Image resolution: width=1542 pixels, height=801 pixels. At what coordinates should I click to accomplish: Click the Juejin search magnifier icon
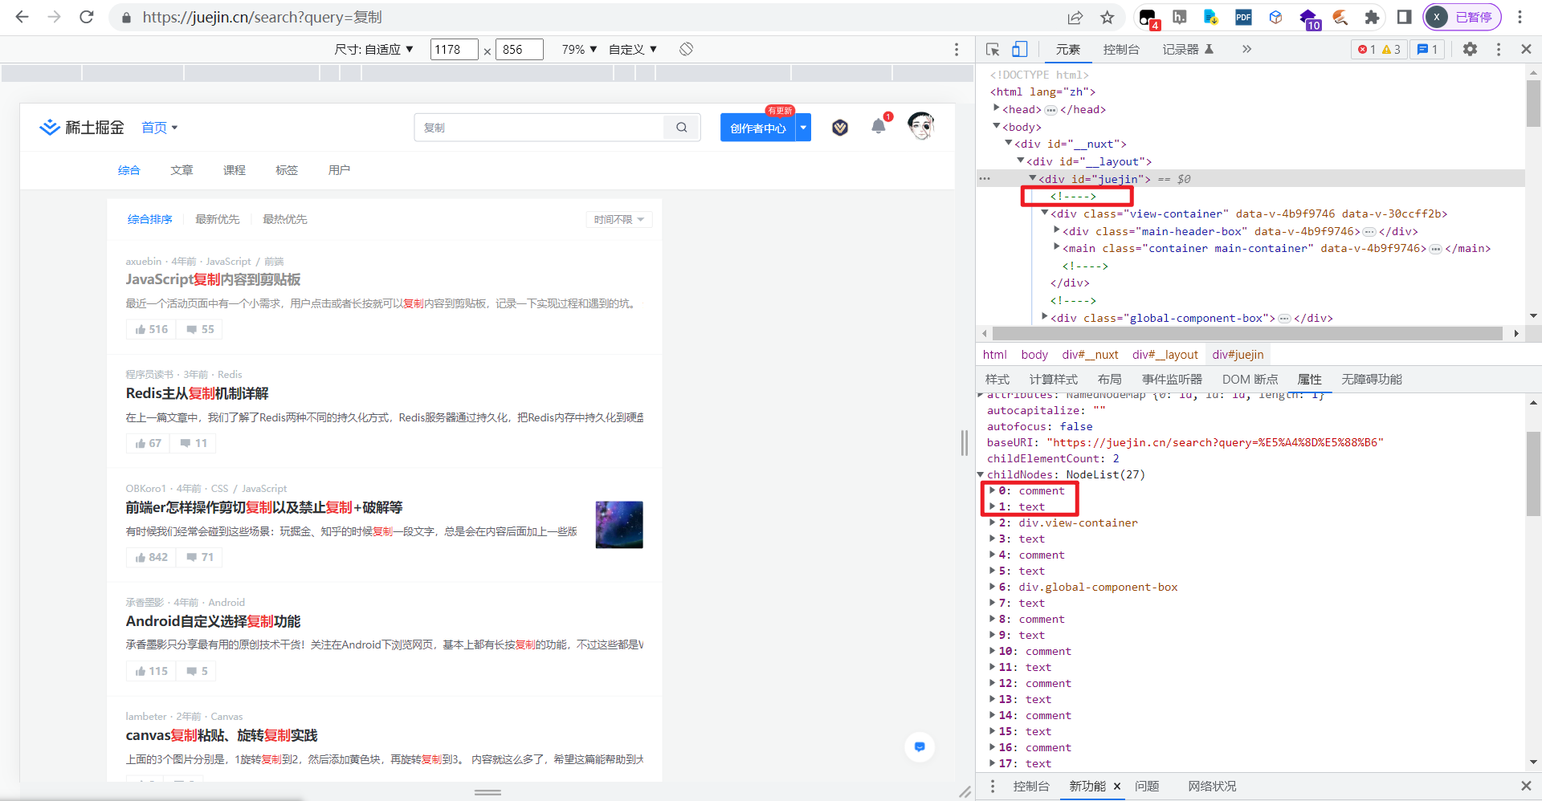(x=682, y=128)
